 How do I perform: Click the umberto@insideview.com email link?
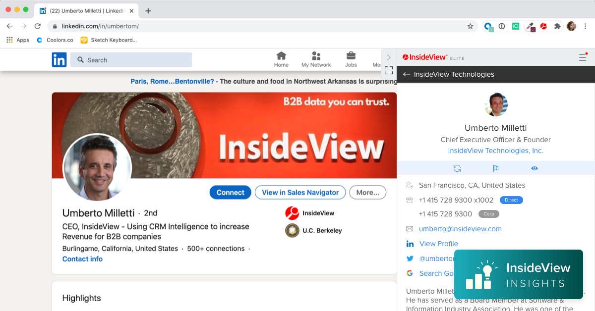tap(460, 229)
